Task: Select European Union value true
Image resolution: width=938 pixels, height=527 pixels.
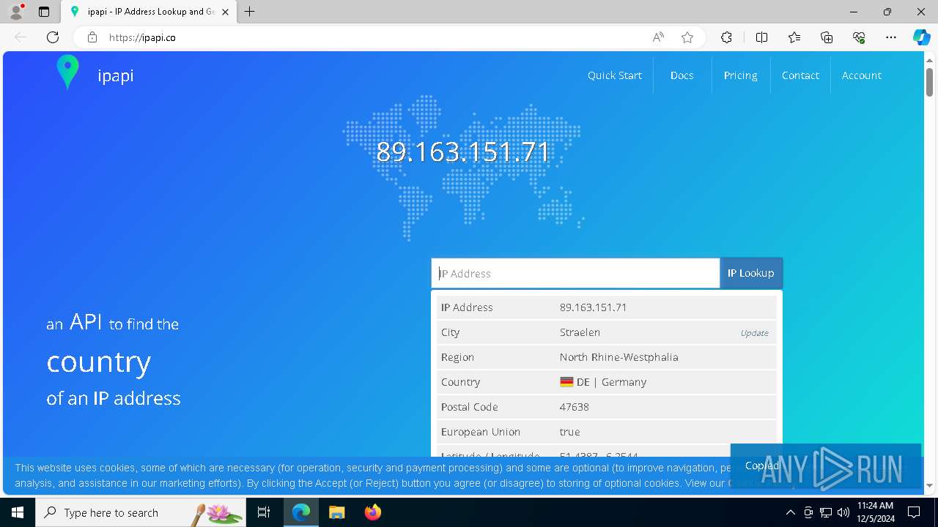Action: 570,432
